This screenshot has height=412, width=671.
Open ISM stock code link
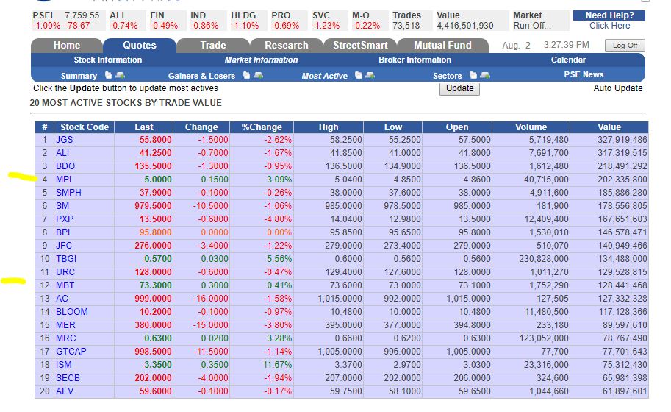(64, 366)
